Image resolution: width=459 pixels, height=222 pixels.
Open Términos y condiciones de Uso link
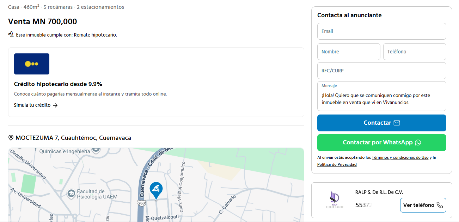[x=400, y=157]
